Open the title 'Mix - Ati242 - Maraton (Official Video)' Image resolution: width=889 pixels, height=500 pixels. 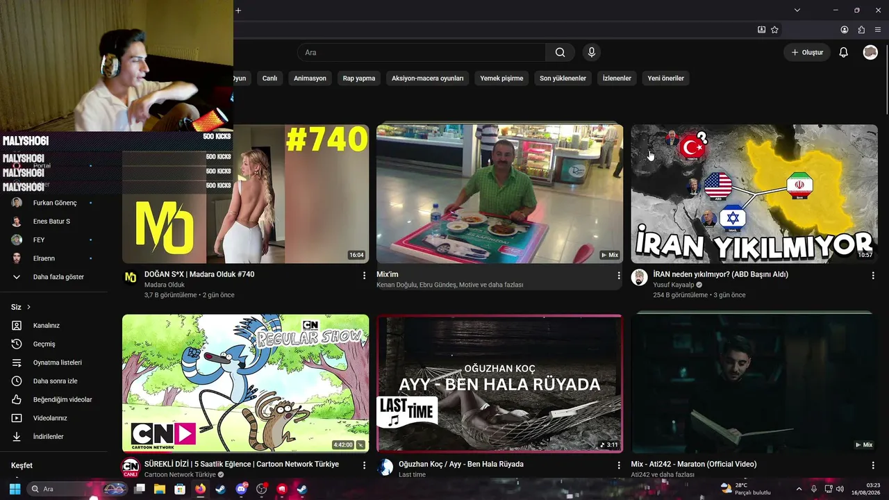(x=694, y=464)
